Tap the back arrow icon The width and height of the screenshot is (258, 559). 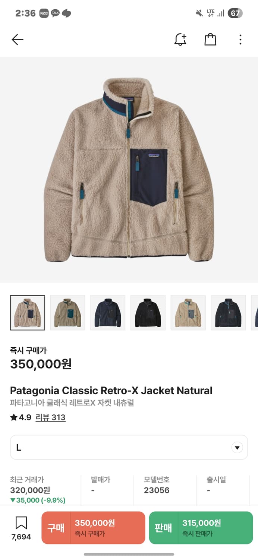[x=18, y=40]
